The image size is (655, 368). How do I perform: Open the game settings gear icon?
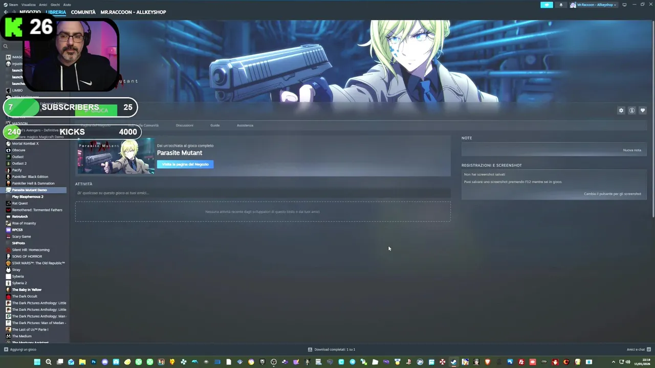tap(621, 110)
